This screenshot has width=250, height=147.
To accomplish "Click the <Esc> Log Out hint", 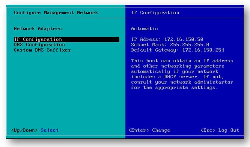I will pos(220,130).
